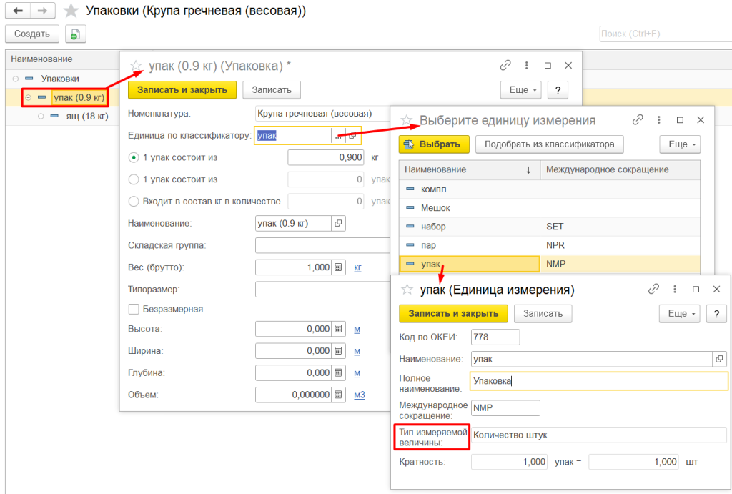Open kebab menu of Выберите единицу измерения
The width and height of the screenshot is (732, 494).
658,120
